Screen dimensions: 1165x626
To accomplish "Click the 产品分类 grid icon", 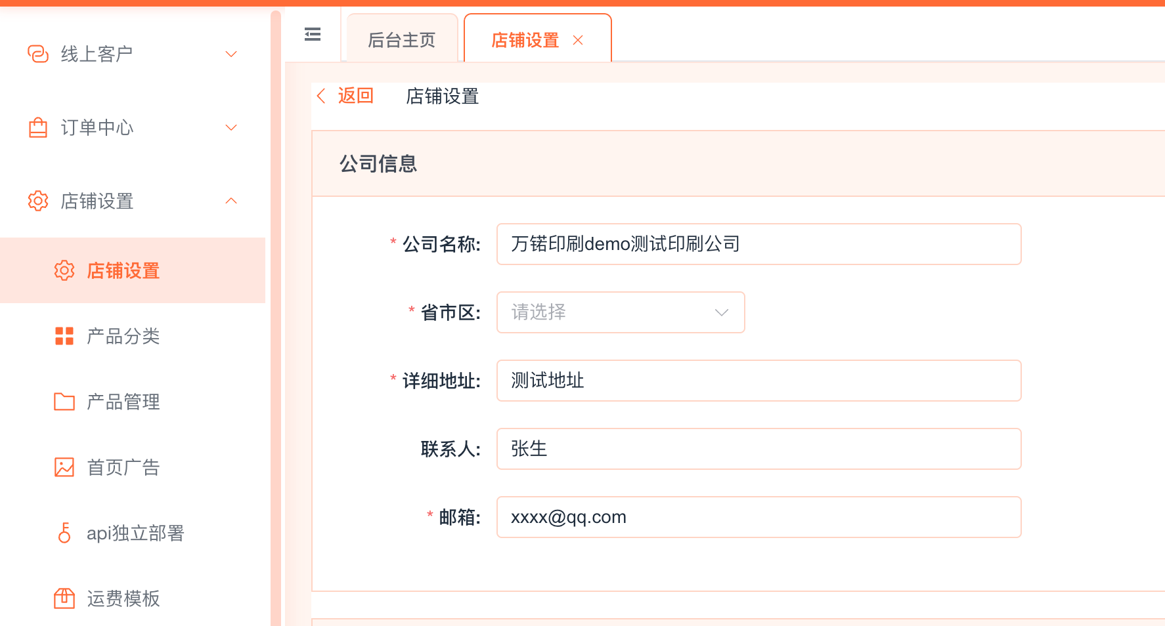I will point(64,336).
